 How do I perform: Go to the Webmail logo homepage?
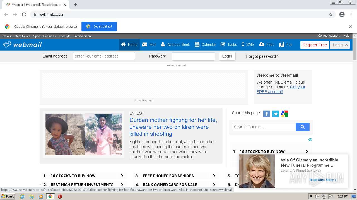(22, 44)
